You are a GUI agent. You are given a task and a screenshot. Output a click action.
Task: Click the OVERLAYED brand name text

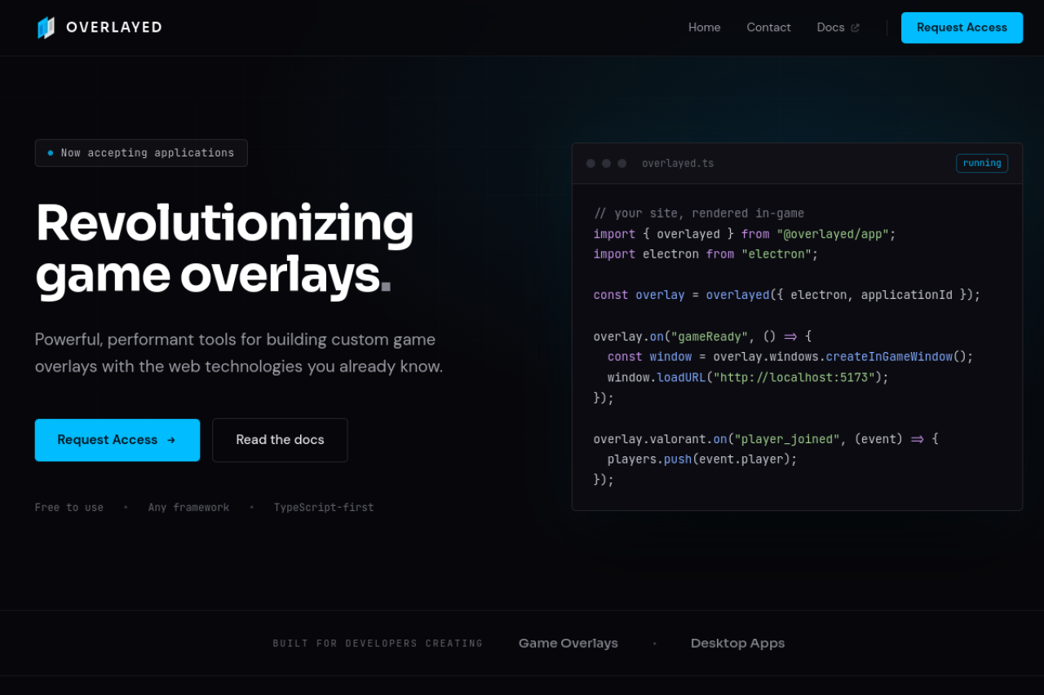(114, 28)
